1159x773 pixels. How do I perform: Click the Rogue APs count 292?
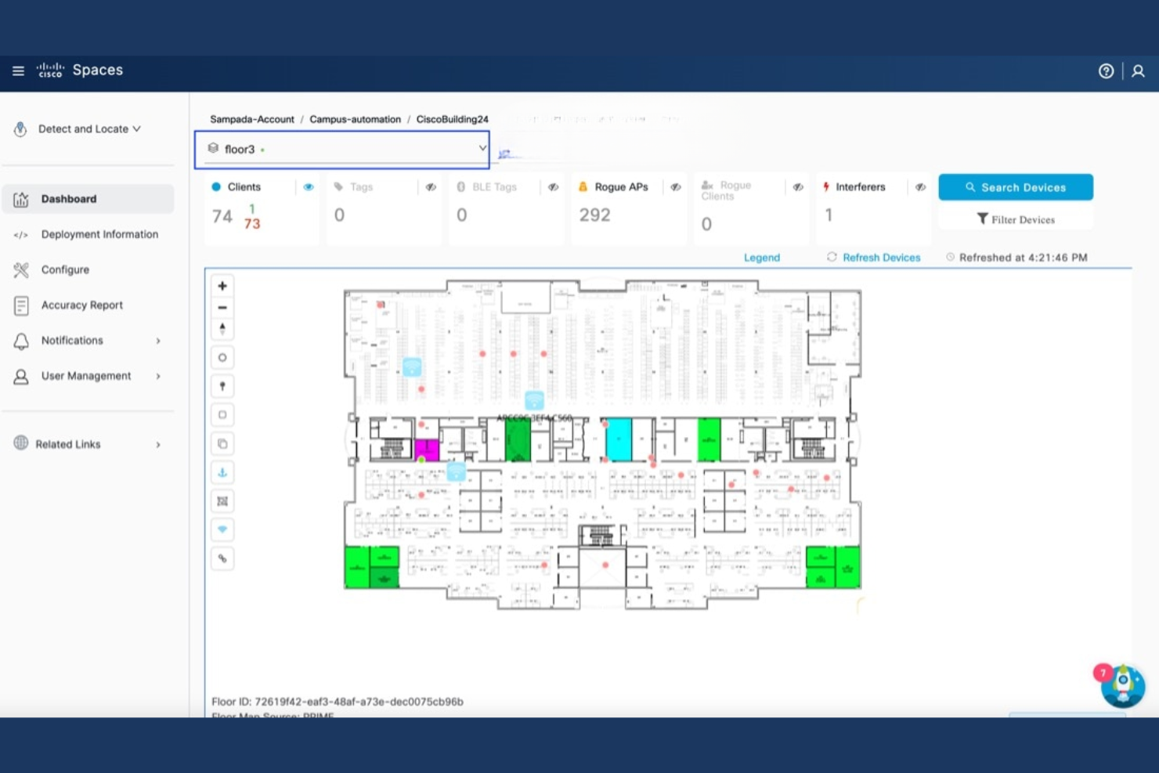point(594,215)
